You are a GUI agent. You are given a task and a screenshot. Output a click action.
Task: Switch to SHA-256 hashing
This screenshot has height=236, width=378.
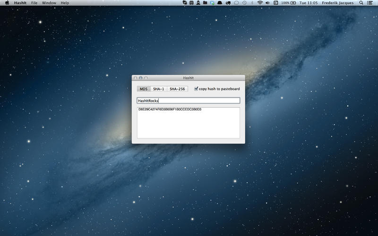(x=177, y=89)
